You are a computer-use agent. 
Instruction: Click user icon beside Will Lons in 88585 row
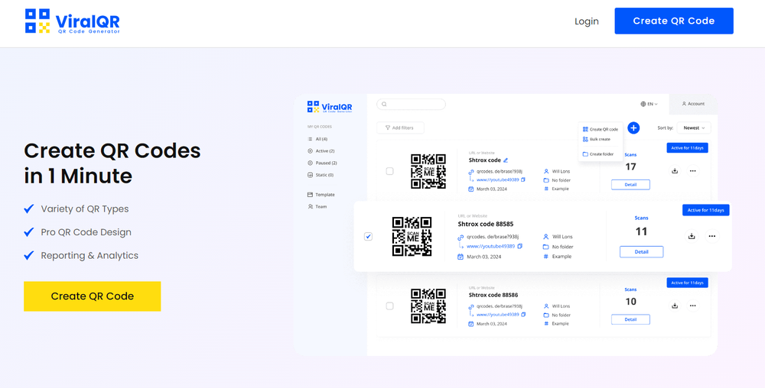[546, 237]
